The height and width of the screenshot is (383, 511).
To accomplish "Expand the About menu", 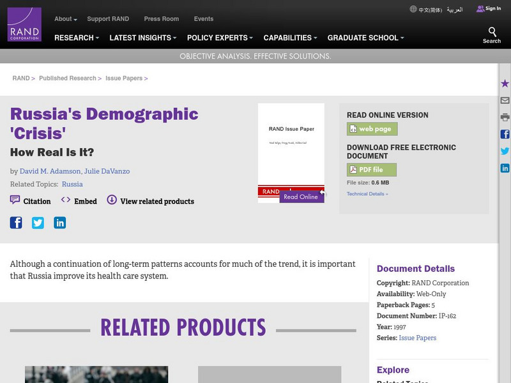I will point(66,19).
